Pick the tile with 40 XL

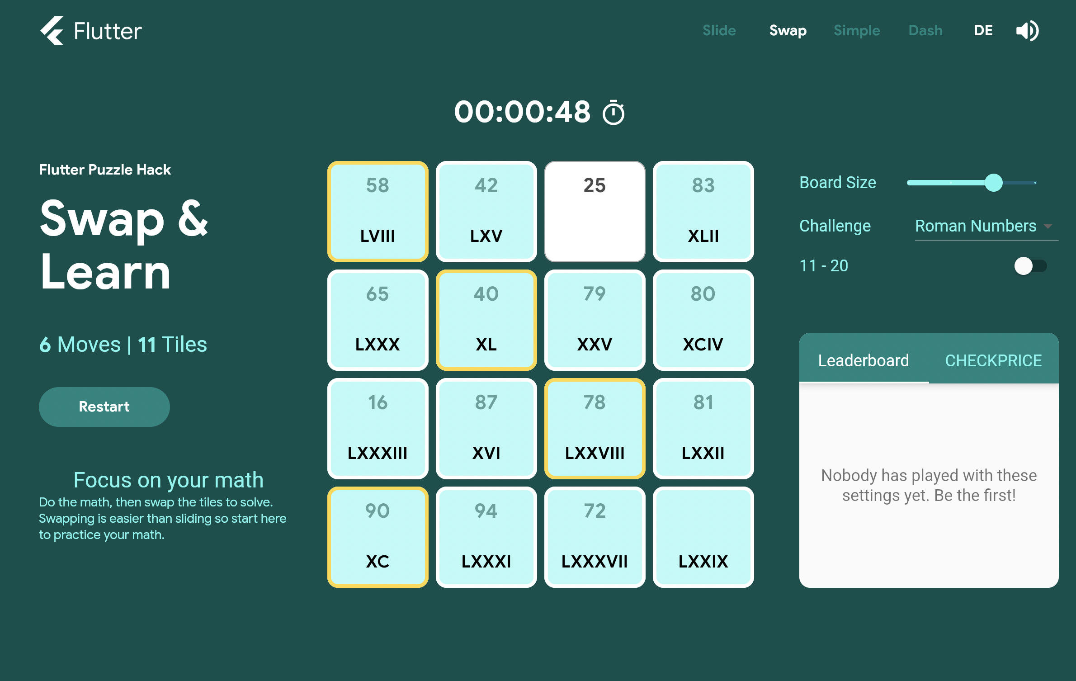click(486, 320)
